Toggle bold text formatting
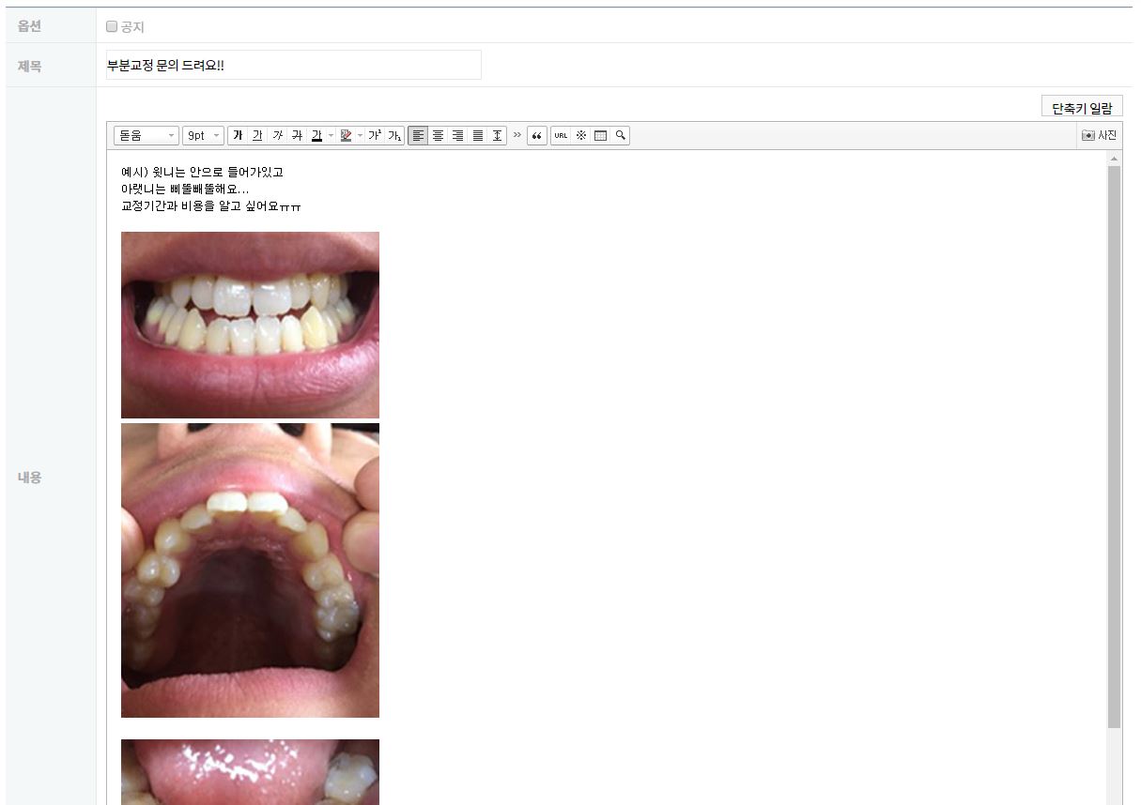The height and width of the screenshot is (805, 1141). pos(238,135)
